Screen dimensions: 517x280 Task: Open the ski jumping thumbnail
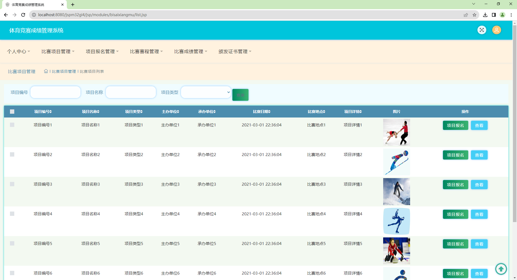tap(396, 162)
